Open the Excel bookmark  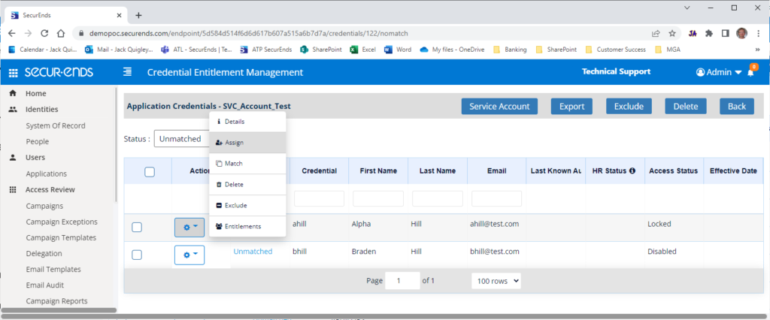tap(363, 50)
